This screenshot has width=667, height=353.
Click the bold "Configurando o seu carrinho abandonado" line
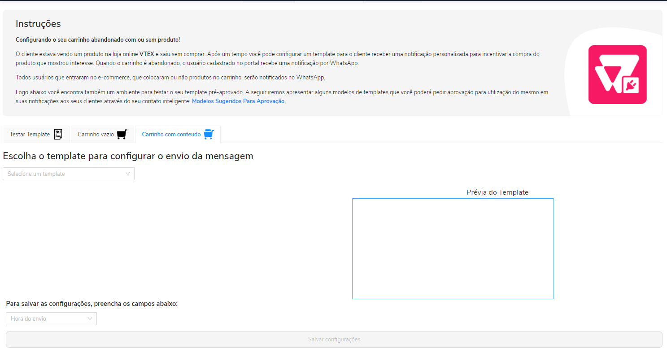point(98,40)
